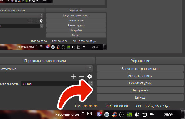The height and width of the screenshot is (119, 185).
Task: Open transition properties via the large gear icon
Action: [90, 76]
